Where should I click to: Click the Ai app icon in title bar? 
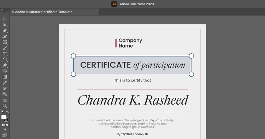(114, 4)
